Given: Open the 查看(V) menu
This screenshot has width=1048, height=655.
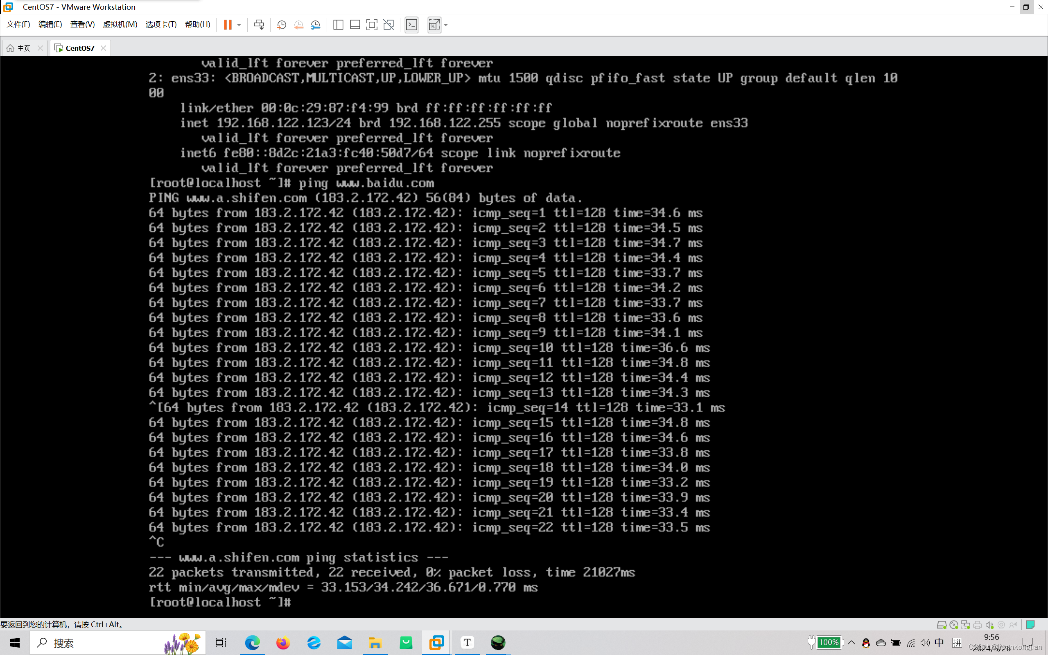Looking at the screenshot, I should click(82, 24).
